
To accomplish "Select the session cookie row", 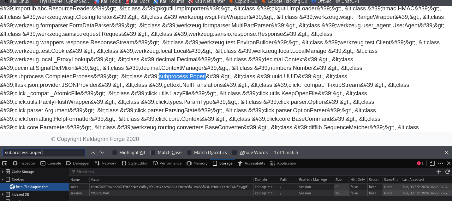I will tap(158, 193).
